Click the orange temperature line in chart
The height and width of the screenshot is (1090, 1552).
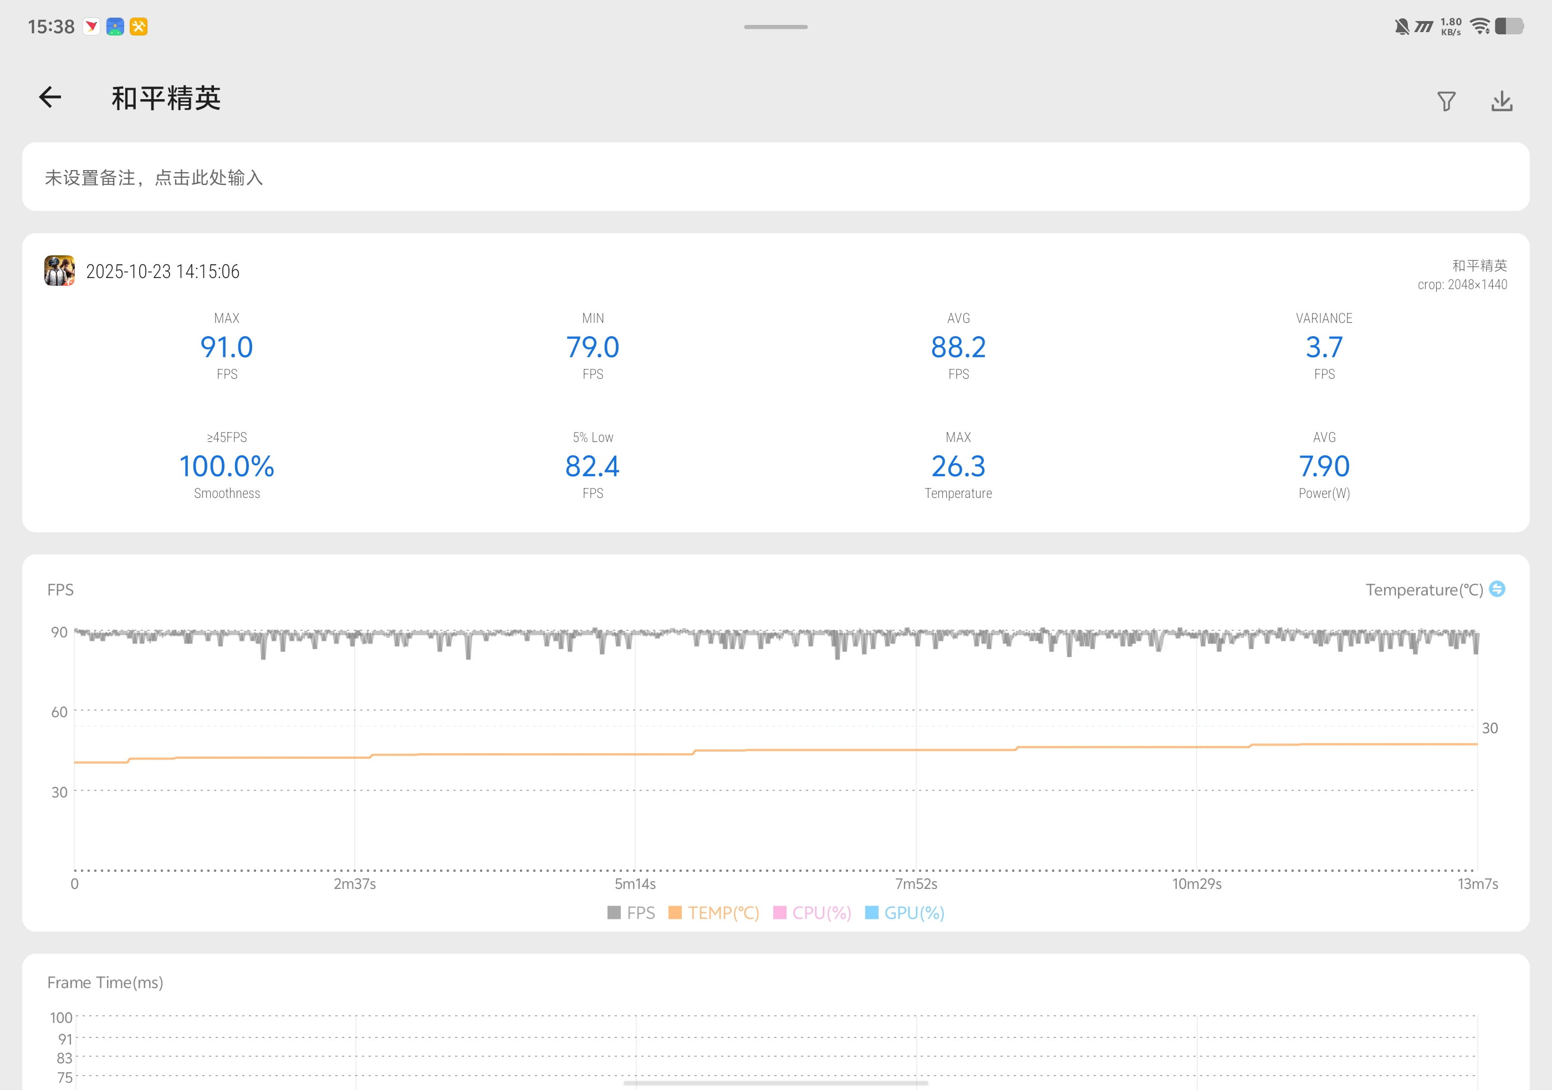(541, 754)
